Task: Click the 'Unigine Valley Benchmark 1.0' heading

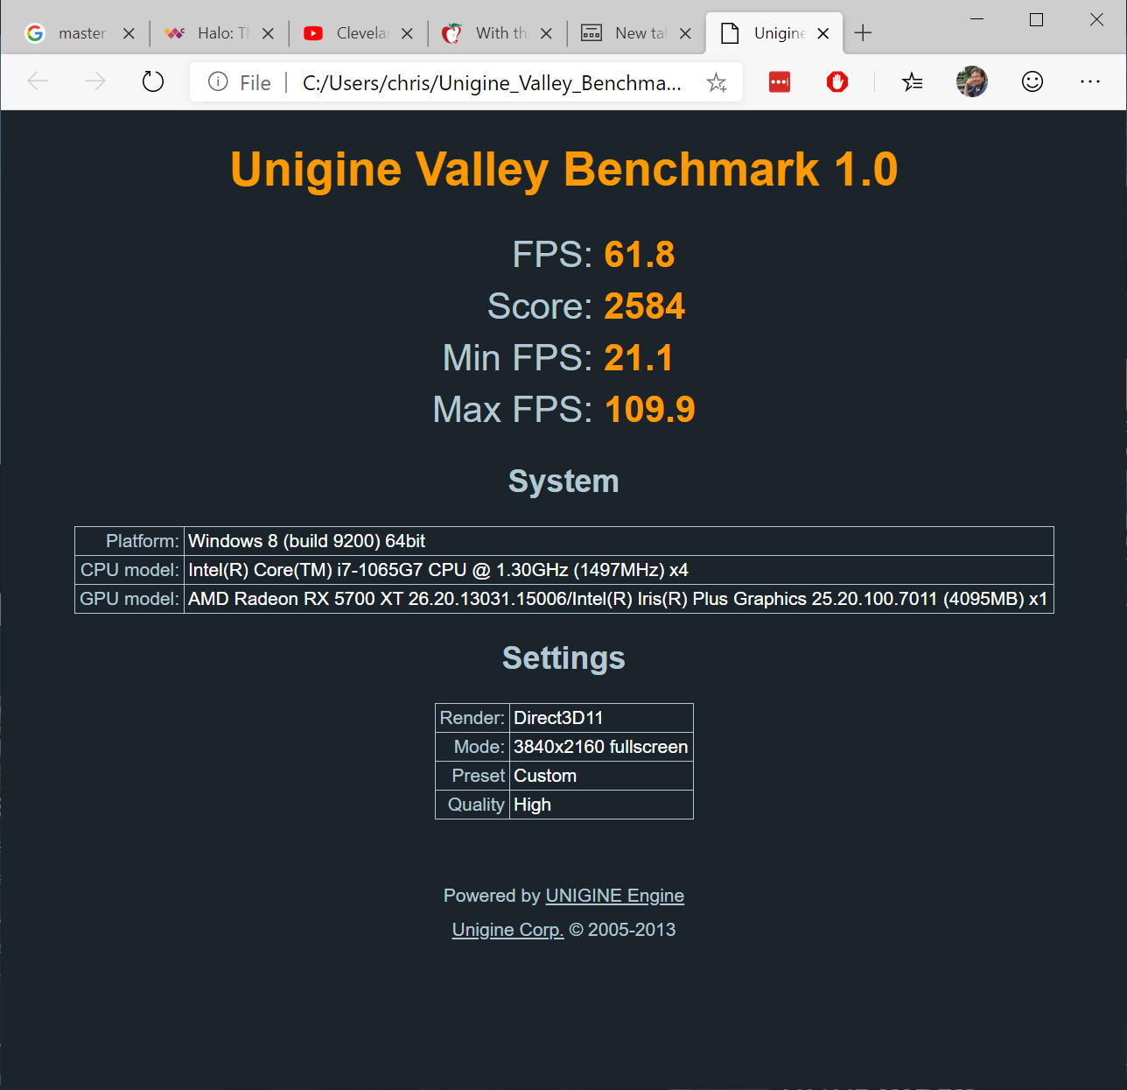Action: pyautogui.click(x=564, y=169)
